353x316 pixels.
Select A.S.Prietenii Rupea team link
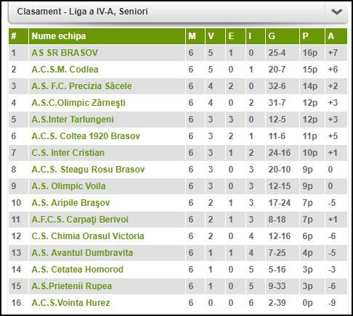click(x=72, y=286)
